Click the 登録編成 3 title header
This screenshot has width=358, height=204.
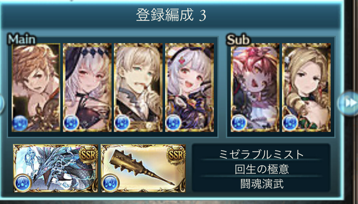coord(171,15)
